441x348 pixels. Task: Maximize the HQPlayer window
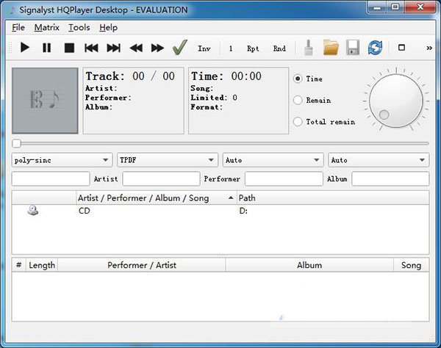tap(395, 7)
